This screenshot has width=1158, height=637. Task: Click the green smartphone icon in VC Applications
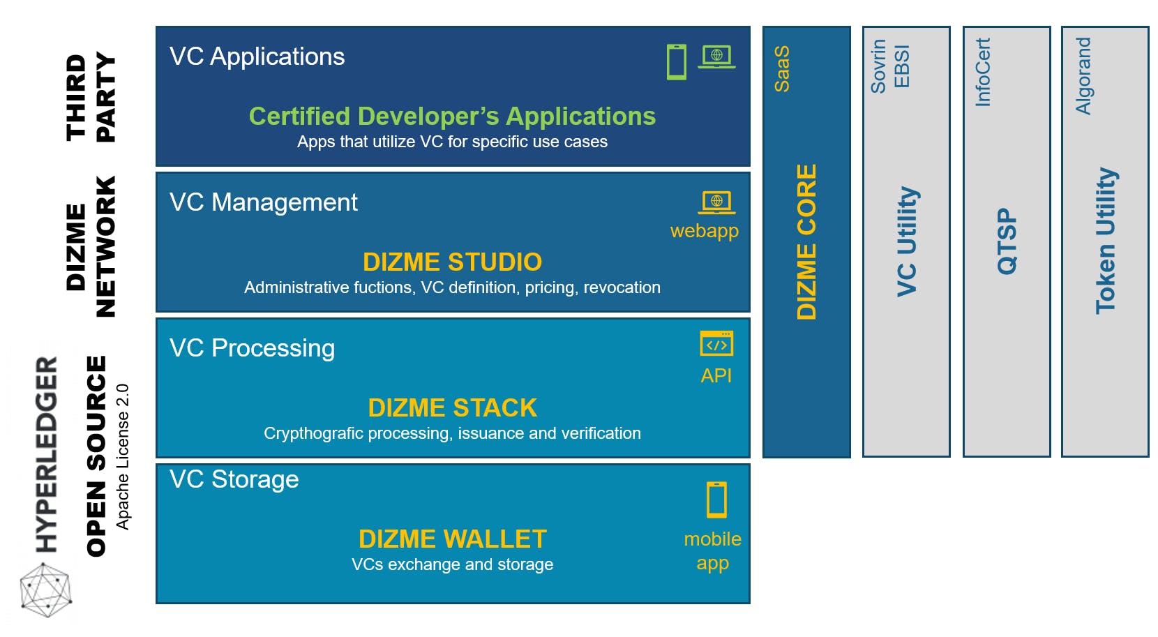(x=676, y=62)
